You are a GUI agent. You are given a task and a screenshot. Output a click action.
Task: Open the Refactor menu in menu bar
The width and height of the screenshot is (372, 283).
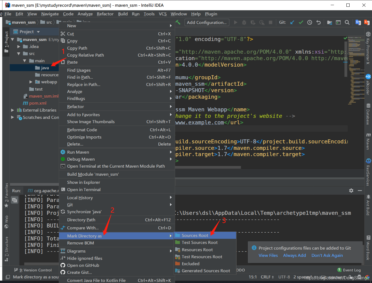[x=105, y=14]
